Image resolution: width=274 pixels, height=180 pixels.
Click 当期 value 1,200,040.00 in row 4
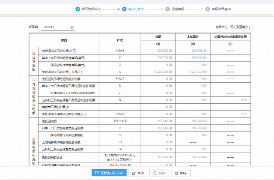pos(163,72)
